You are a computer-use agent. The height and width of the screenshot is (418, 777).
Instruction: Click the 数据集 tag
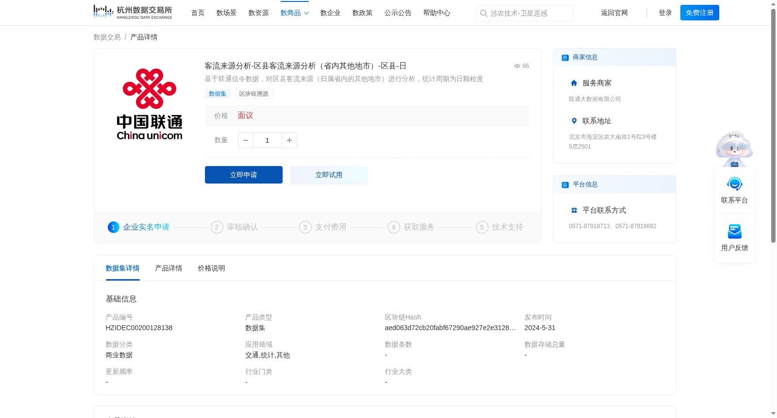[218, 94]
